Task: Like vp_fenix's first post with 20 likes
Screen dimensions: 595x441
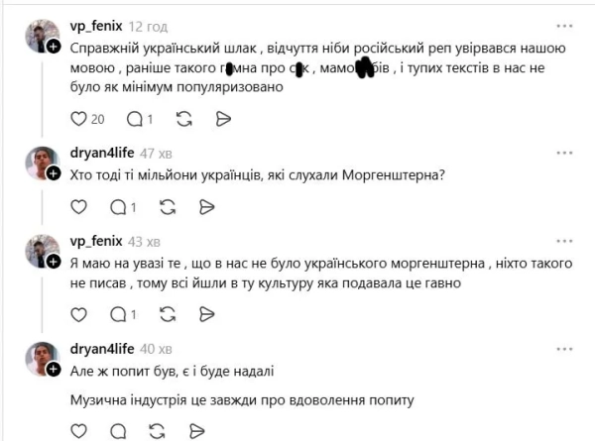Action: point(81,119)
